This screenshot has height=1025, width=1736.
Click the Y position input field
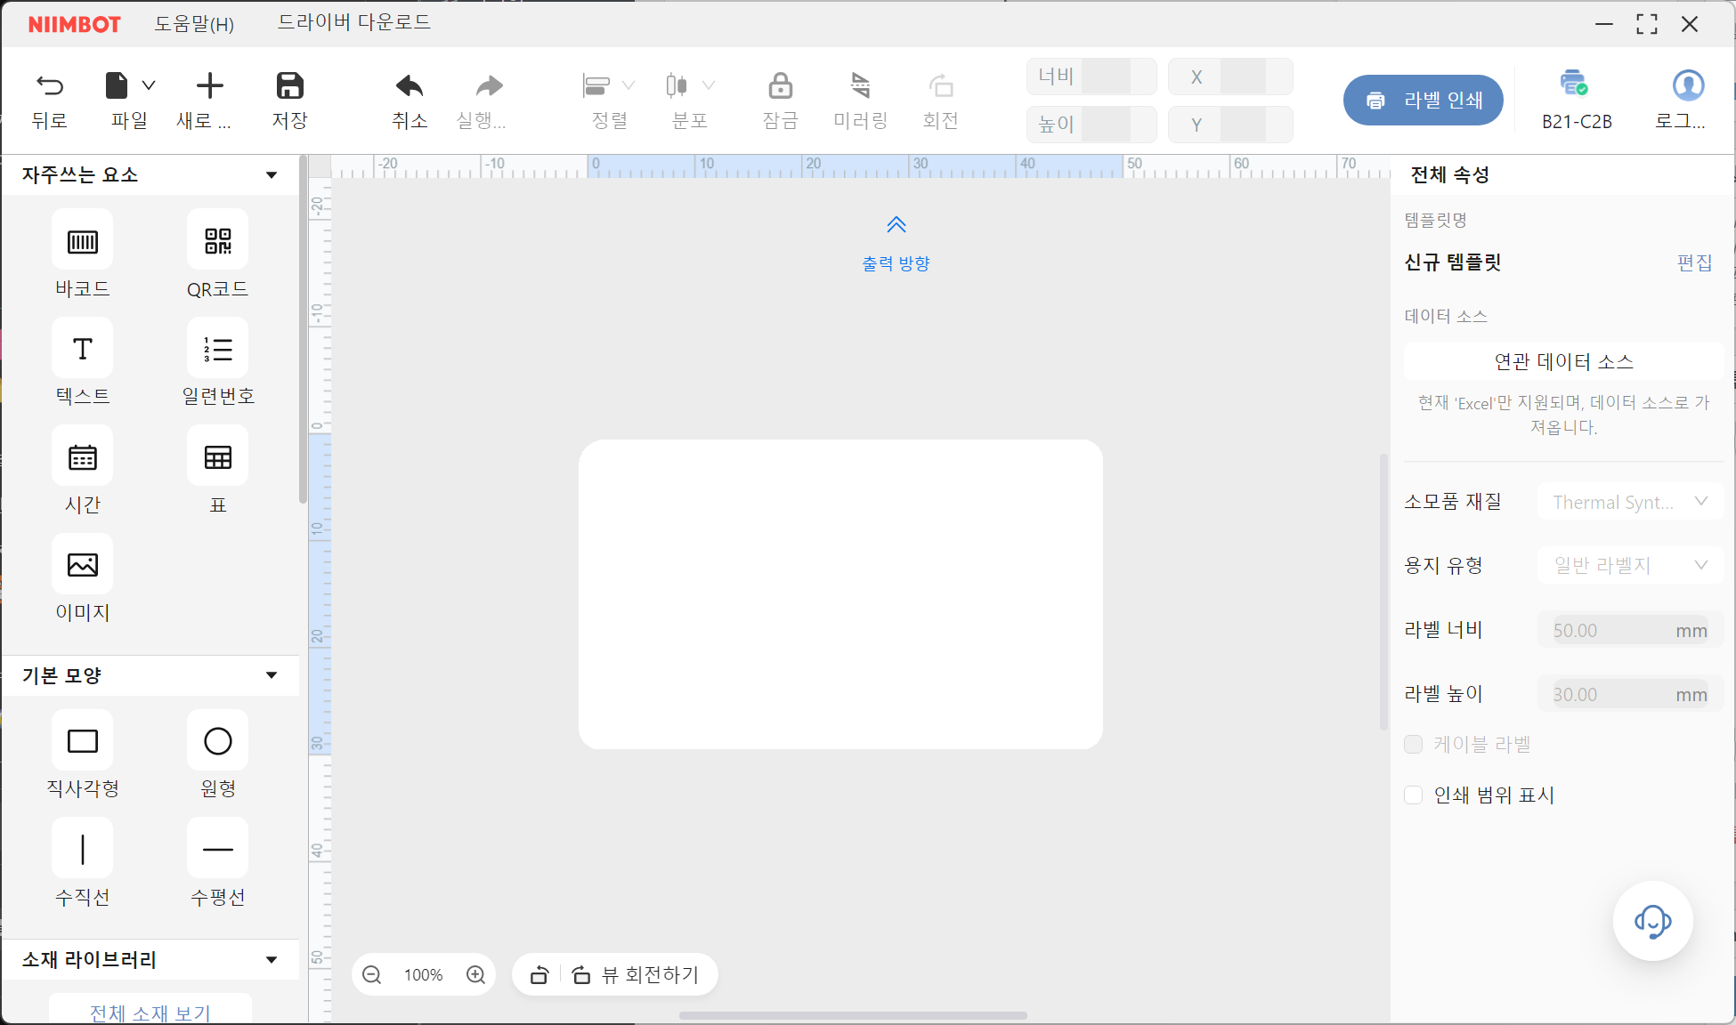pos(1230,125)
